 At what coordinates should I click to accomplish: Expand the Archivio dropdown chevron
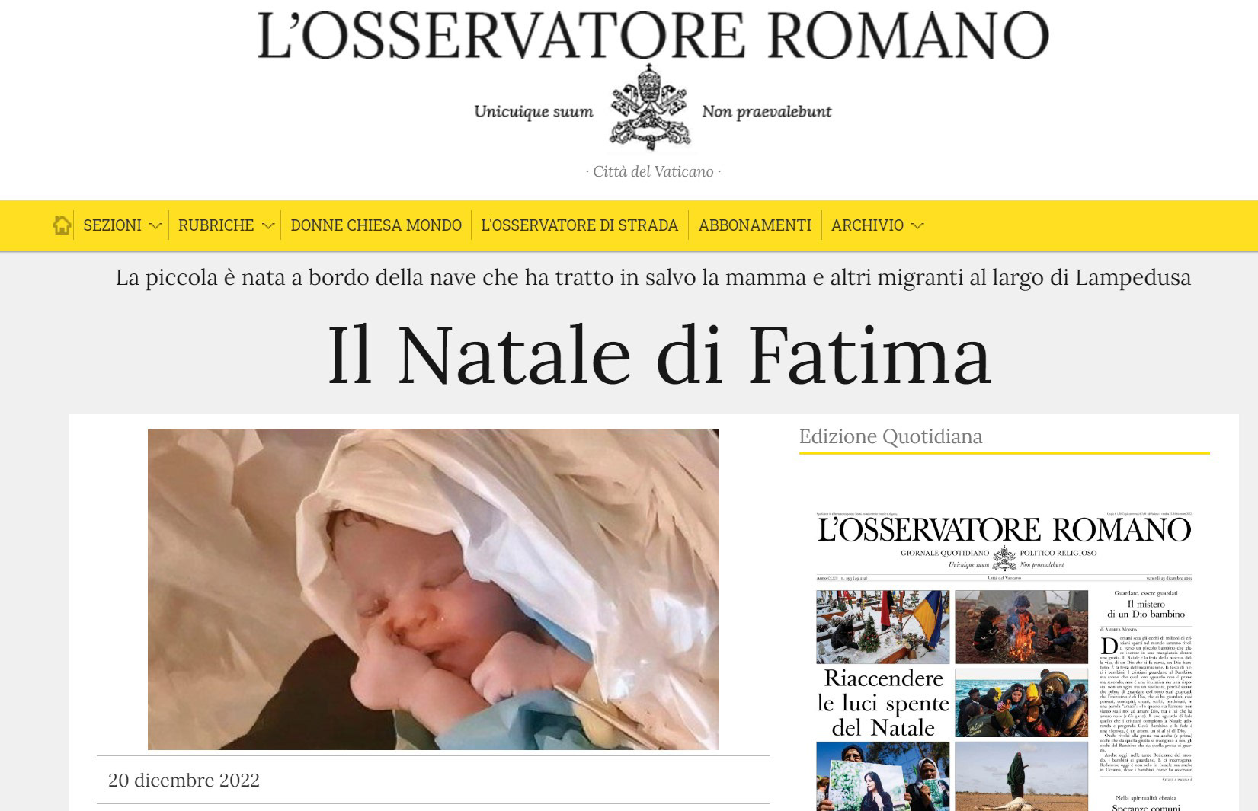pyautogui.click(x=917, y=225)
